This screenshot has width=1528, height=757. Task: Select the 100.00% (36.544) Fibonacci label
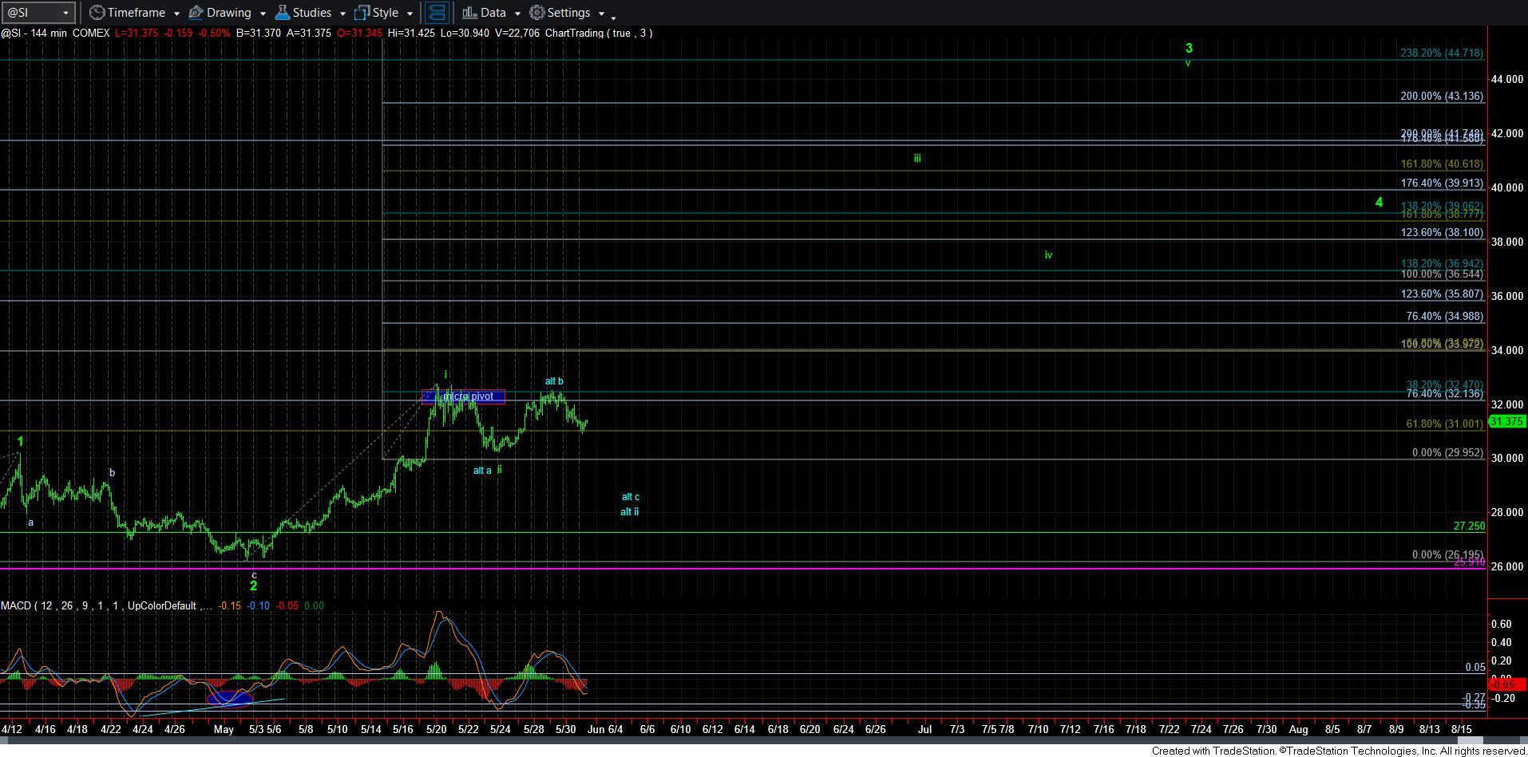click(x=1442, y=274)
